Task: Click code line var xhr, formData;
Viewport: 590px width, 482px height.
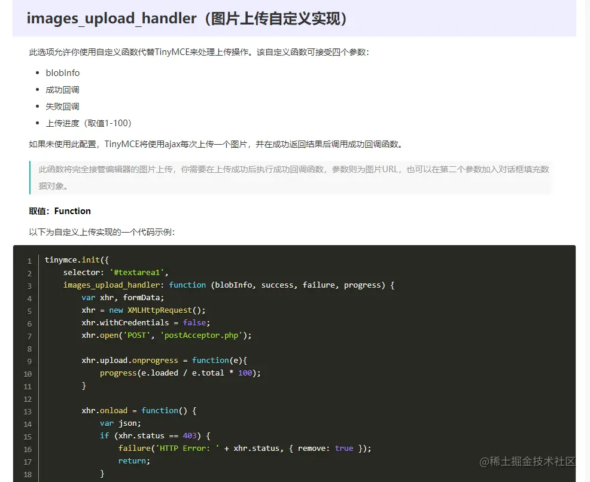Action: point(123,297)
